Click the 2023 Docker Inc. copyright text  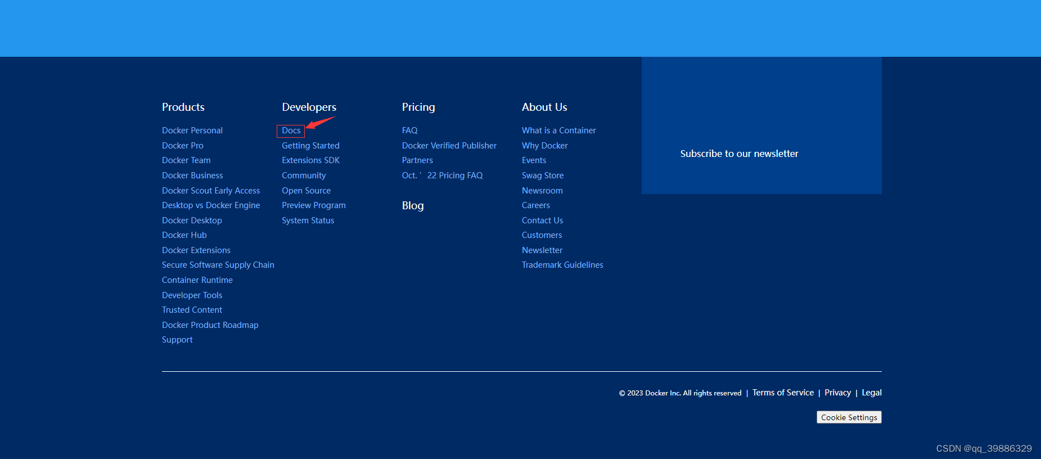point(681,393)
